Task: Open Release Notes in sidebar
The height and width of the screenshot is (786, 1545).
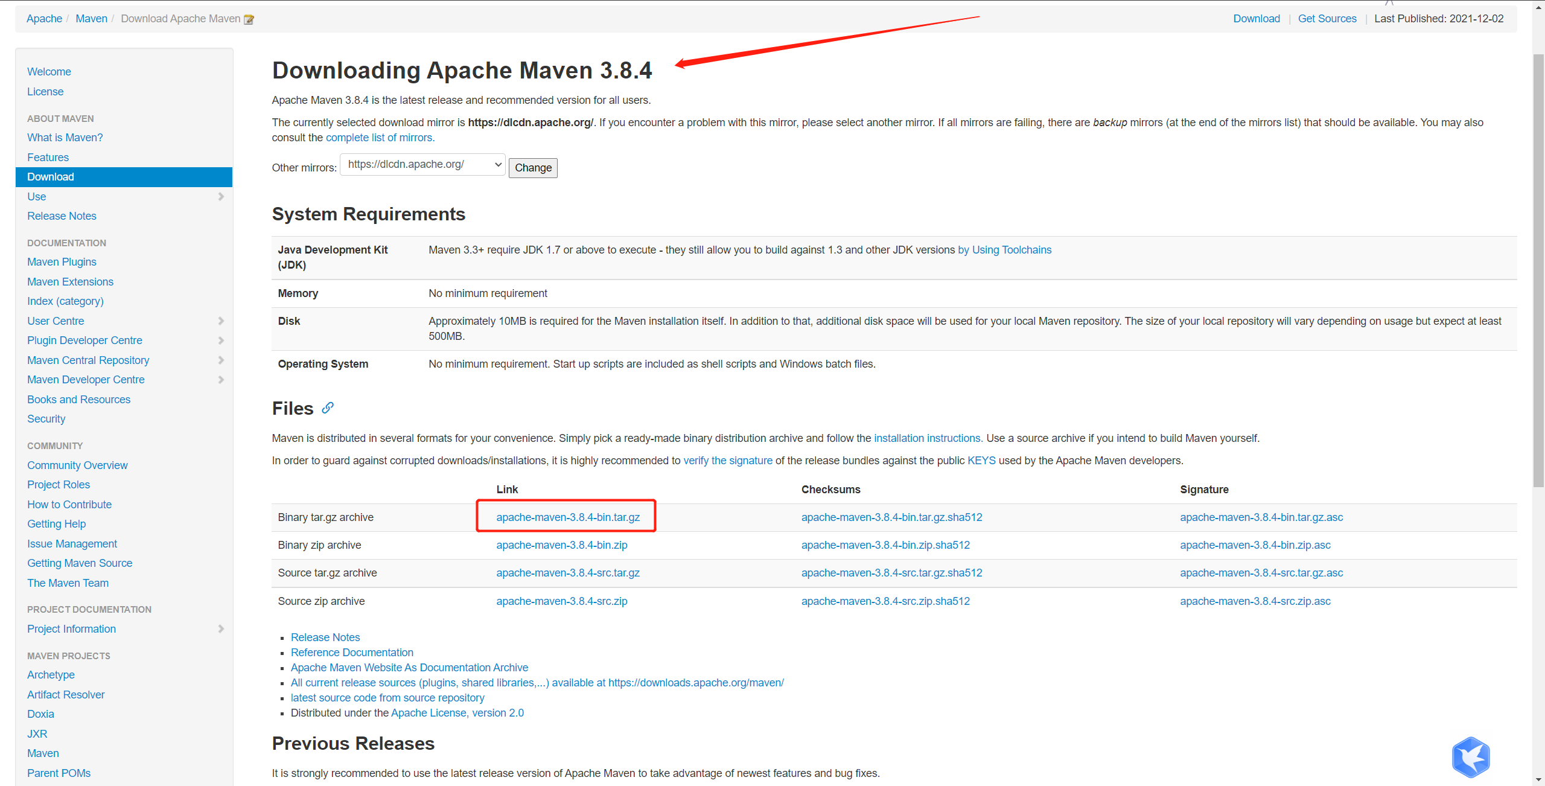Action: [x=62, y=216]
